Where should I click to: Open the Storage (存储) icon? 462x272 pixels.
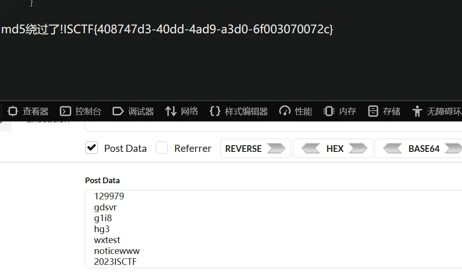click(x=373, y=112)
